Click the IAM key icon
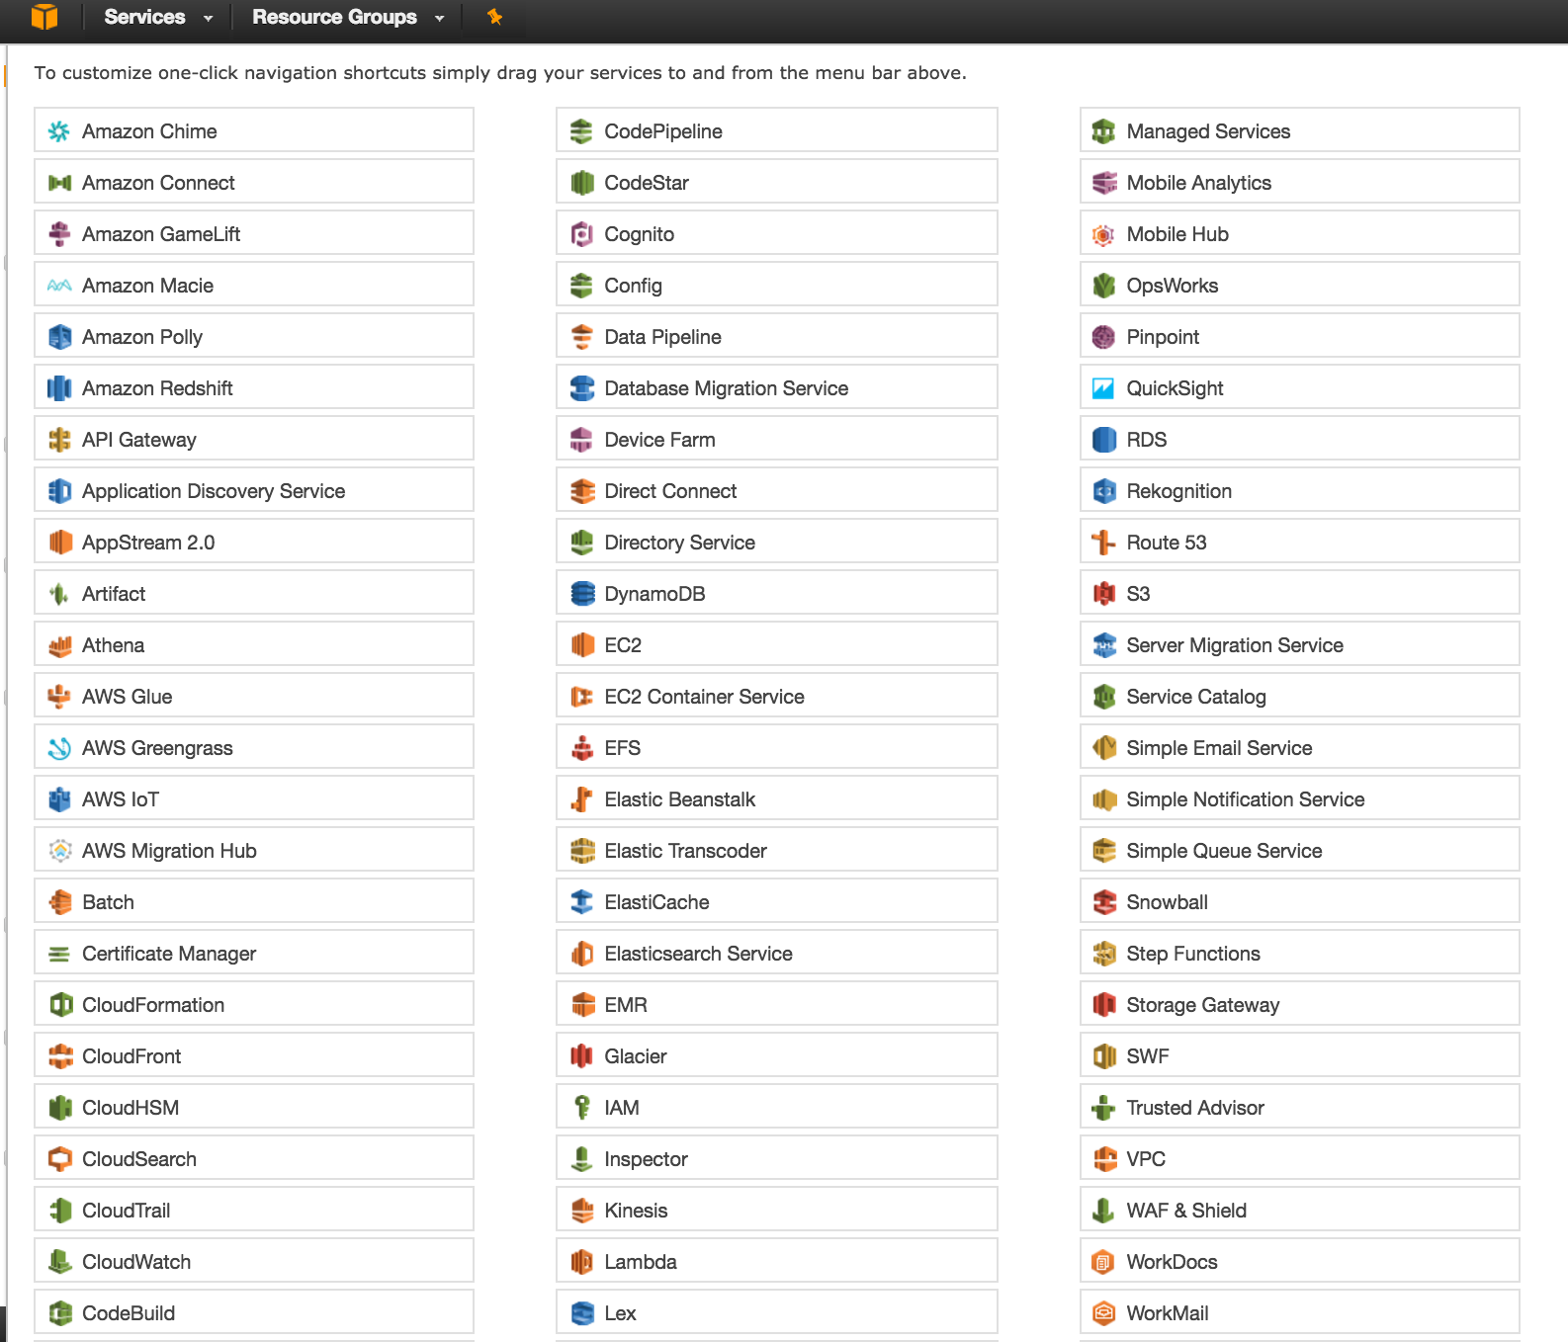The width and height of the screenshot is (1568, 1342). click(x=581, y=1108)
